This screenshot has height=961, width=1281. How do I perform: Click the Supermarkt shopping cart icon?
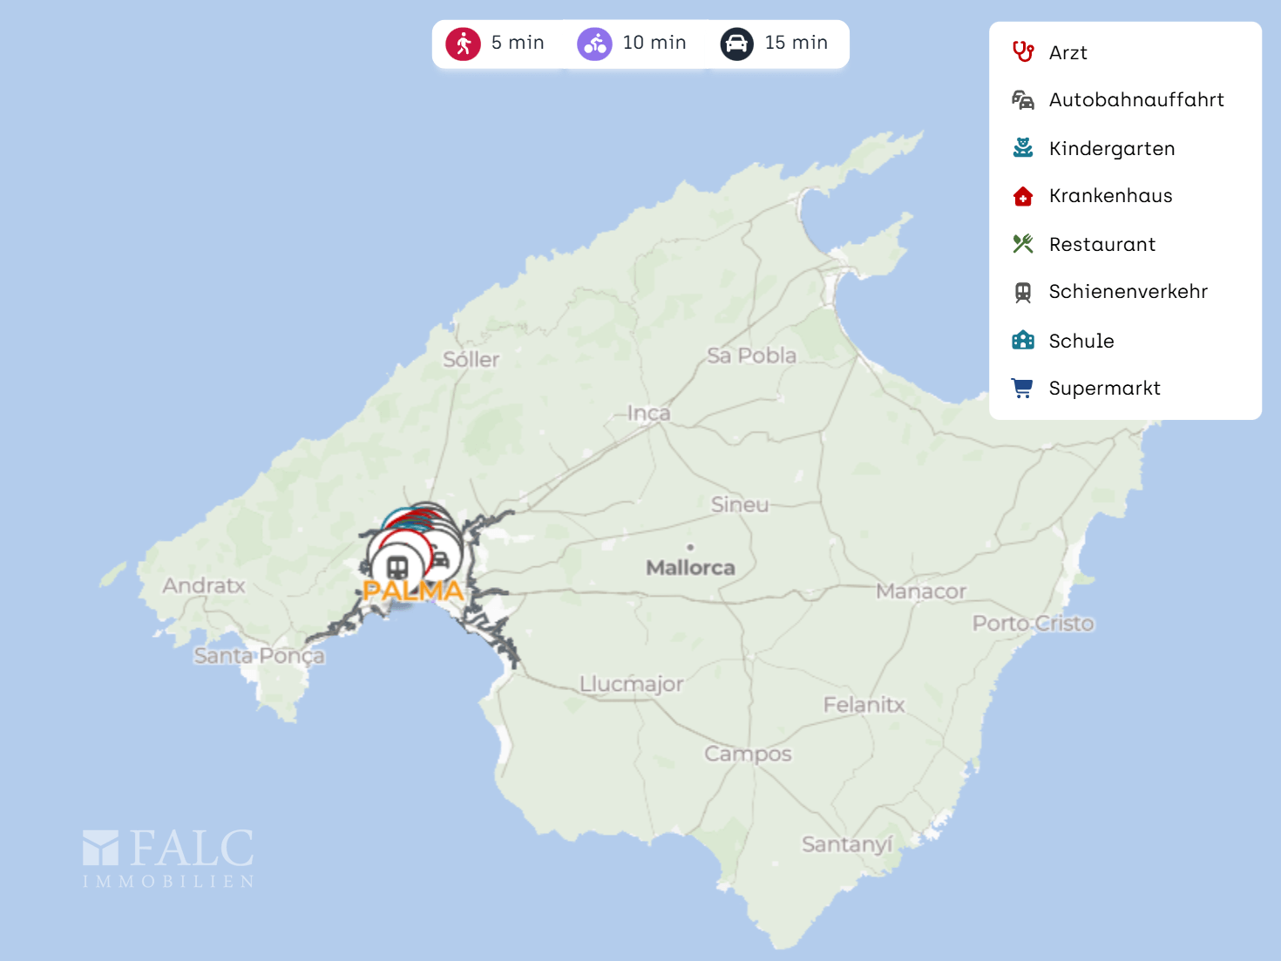pos(1023,388)
